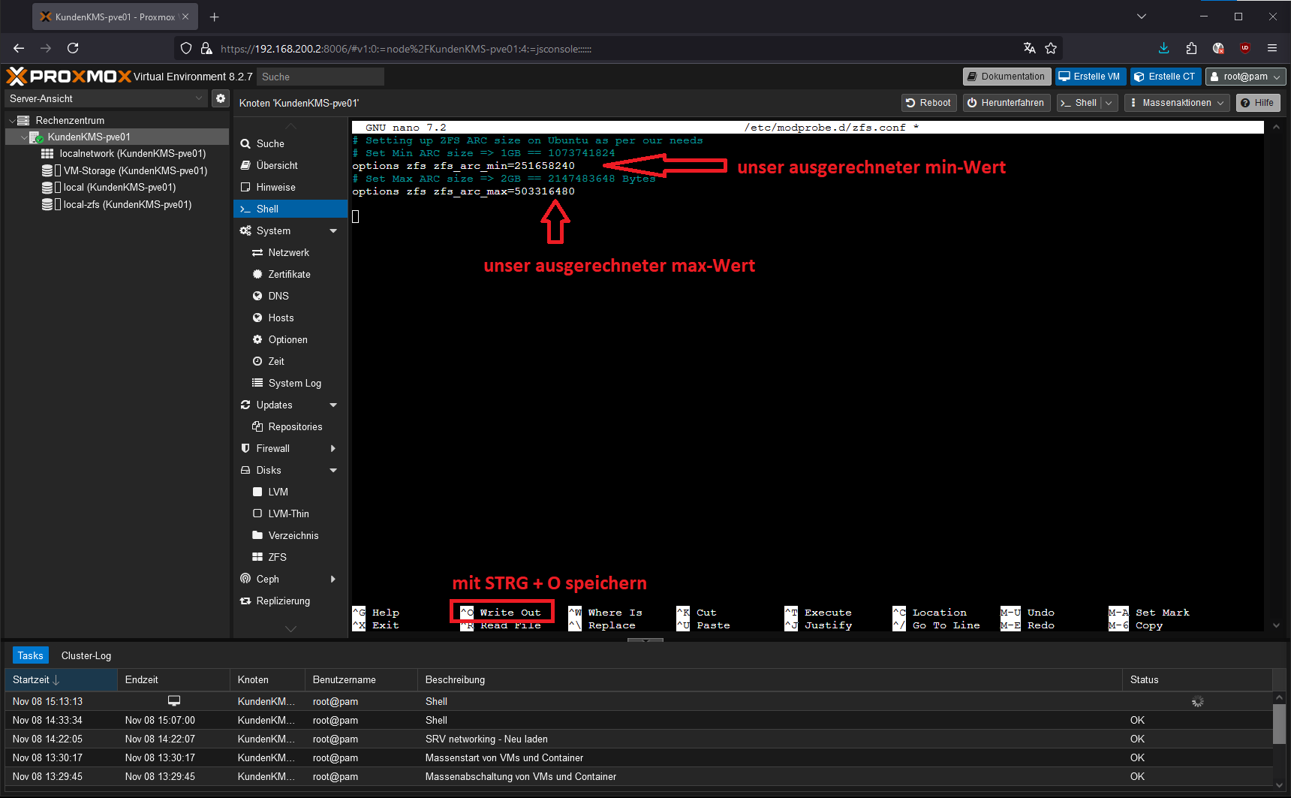Click the Reboot button
The width and height of the screenshot is (1291, 798).
click(x=928, y=103)
